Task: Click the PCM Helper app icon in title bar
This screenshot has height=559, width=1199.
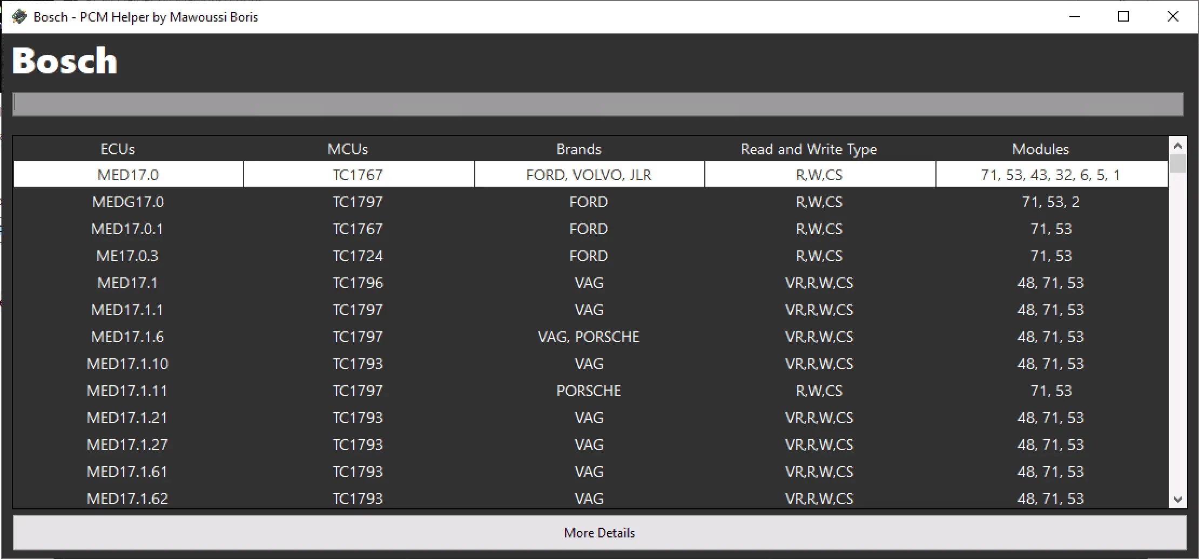Action: pyautogui.click(x=19, y=17)
